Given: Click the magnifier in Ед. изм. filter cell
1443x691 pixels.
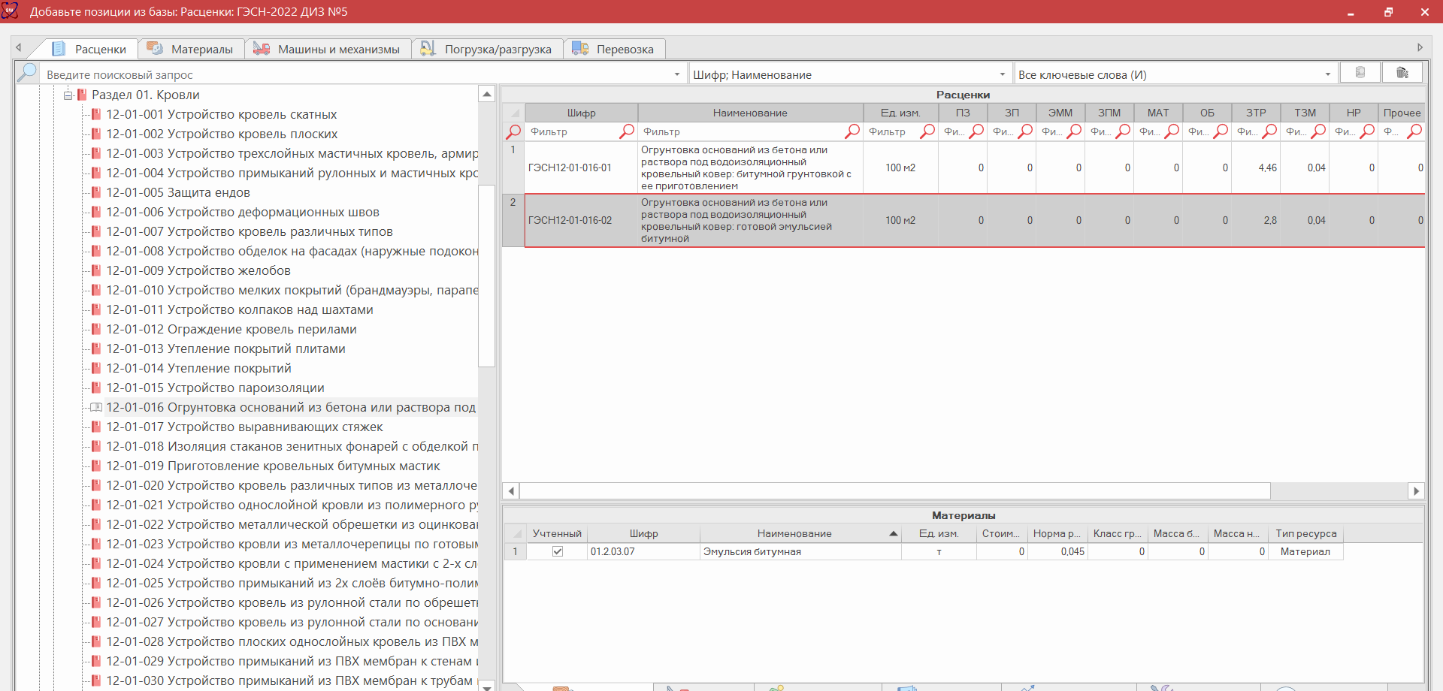Looking at the screenshot, I should [x=928, y=131].
